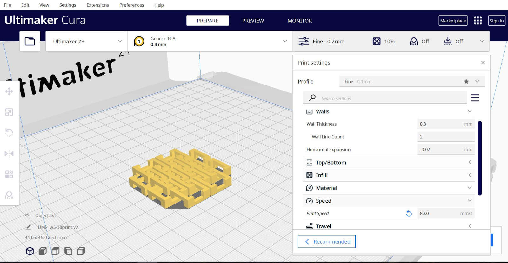Switch to left side view cube icon
This screenshot has height=263, width=508.
point(68,251)
